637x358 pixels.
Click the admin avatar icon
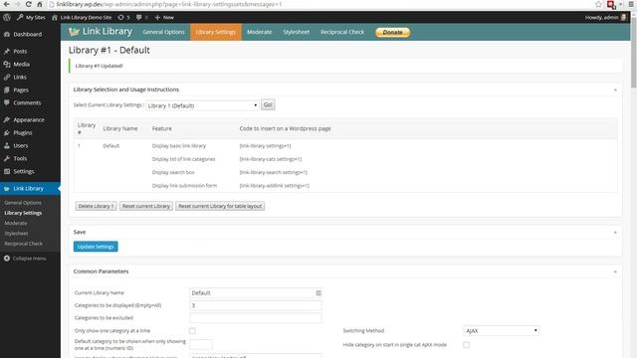[x=624, y=18]
